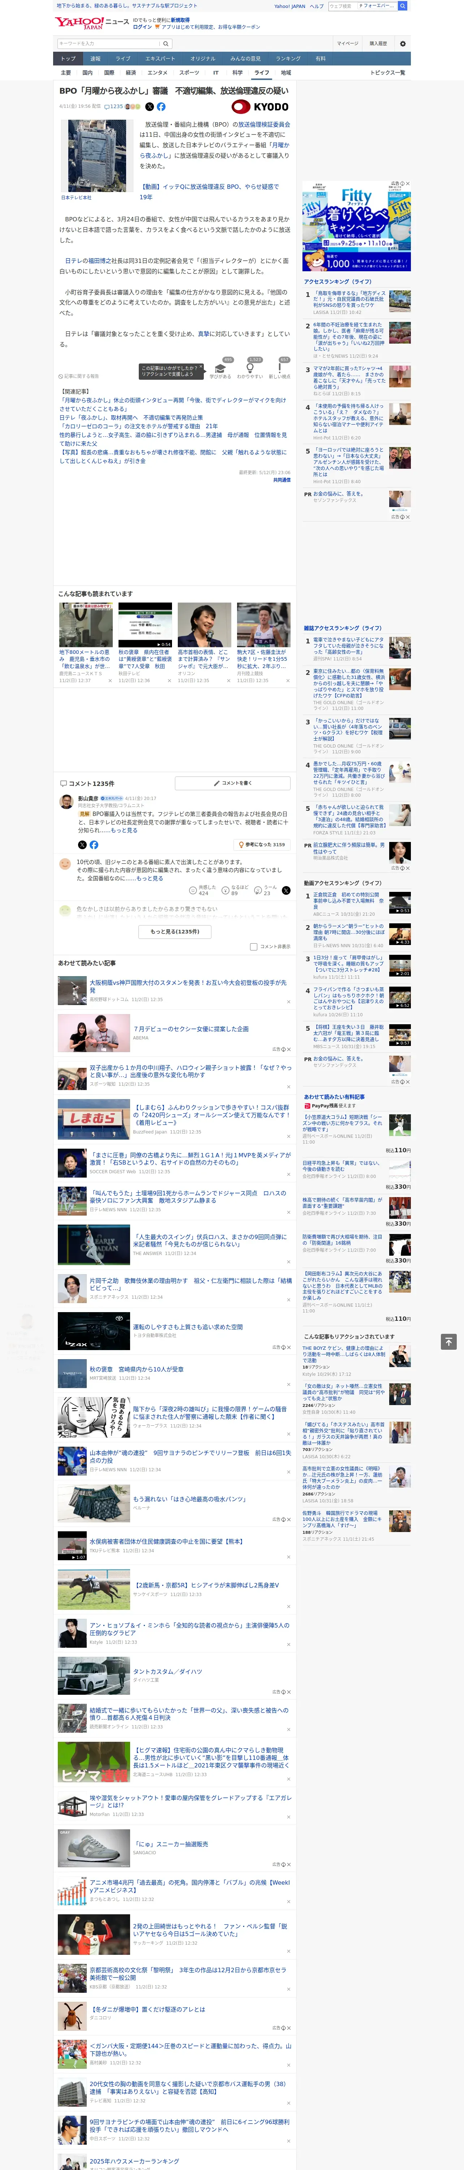This screenshot has height=2170, width=464.
Task: Click 影山貴彦's profile avatar
Action: pos(66,801)
